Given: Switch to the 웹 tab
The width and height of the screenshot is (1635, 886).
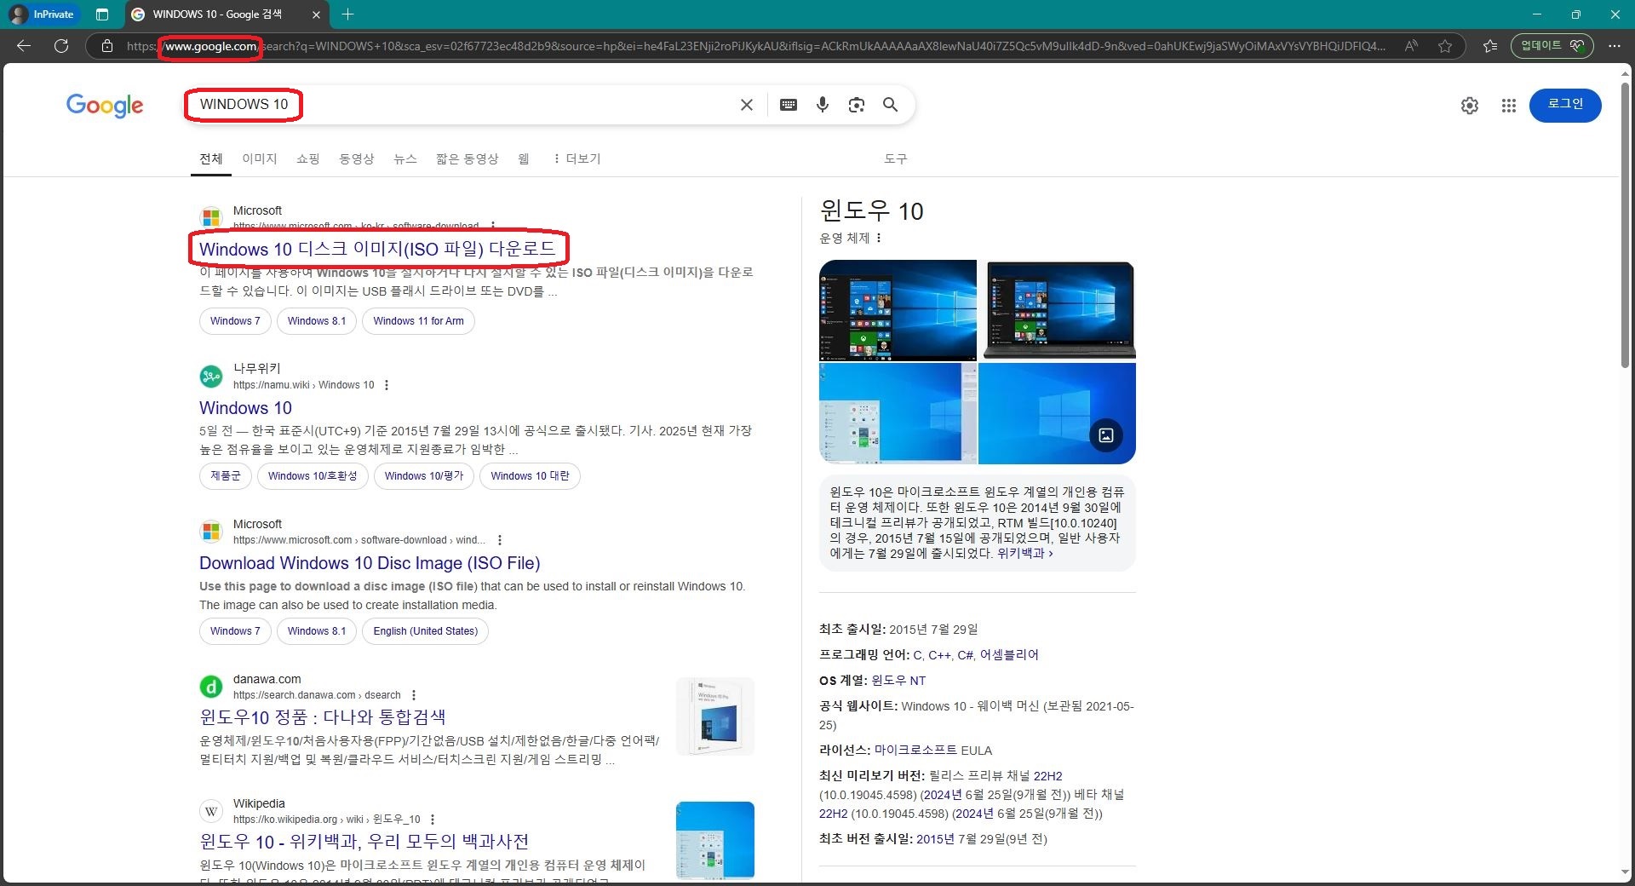Looking at the screenshot, I should tap(524, 159).
